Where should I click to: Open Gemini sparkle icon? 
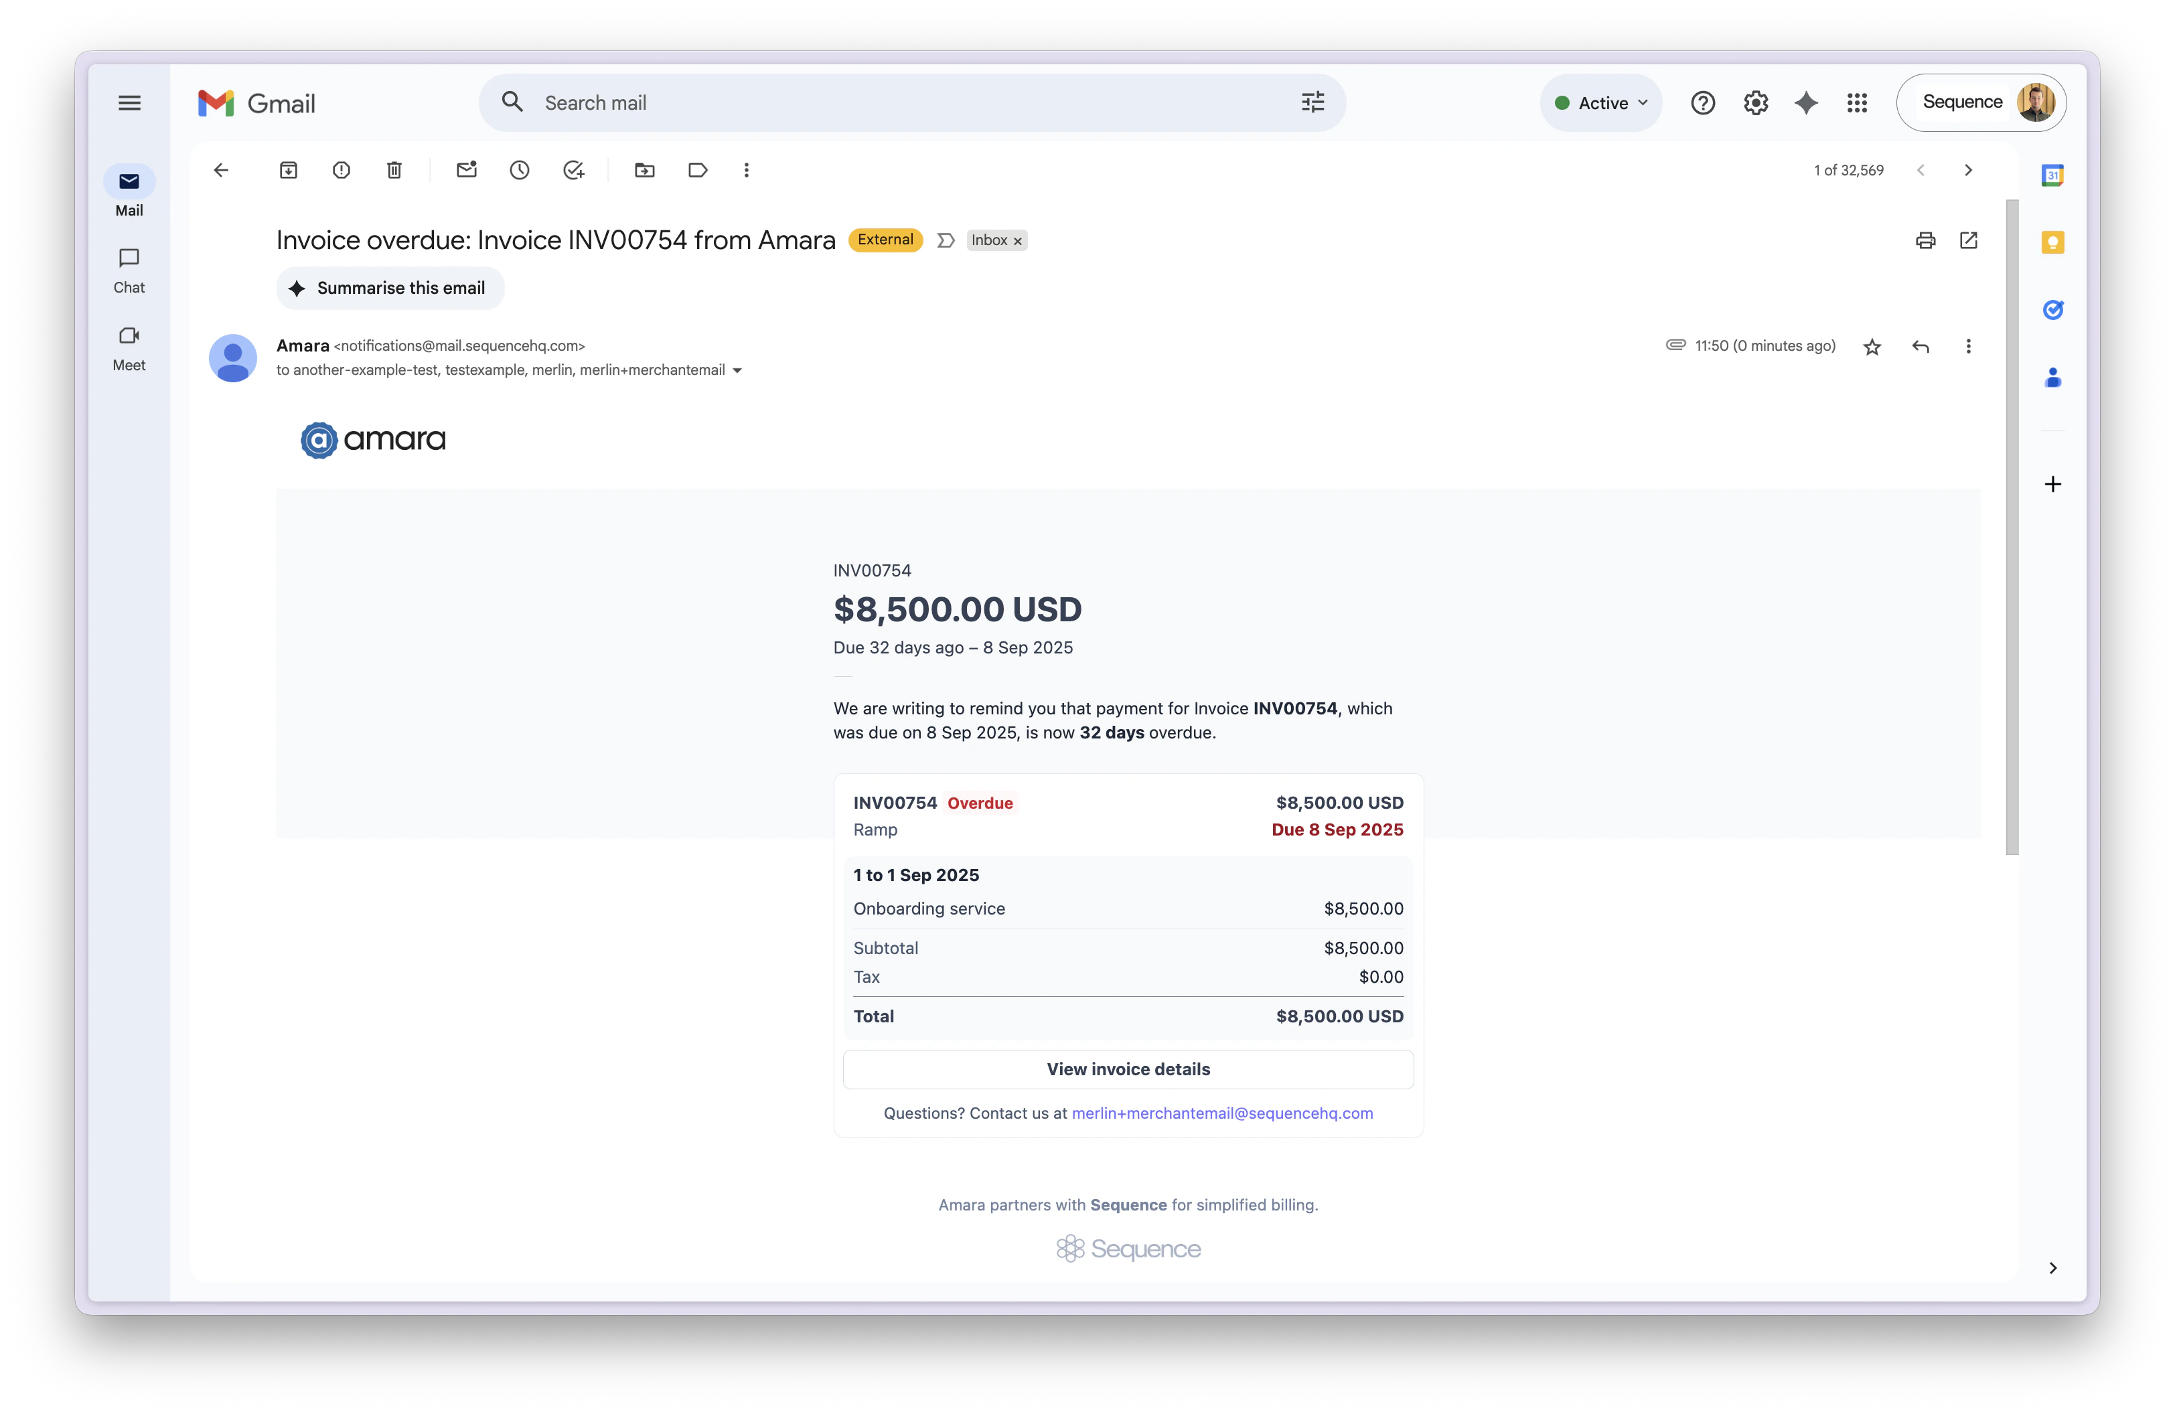[x=1806, y=103]
